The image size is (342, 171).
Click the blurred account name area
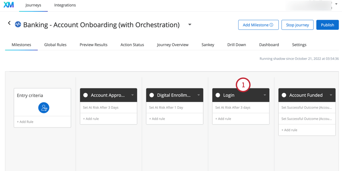click(309, 5)
